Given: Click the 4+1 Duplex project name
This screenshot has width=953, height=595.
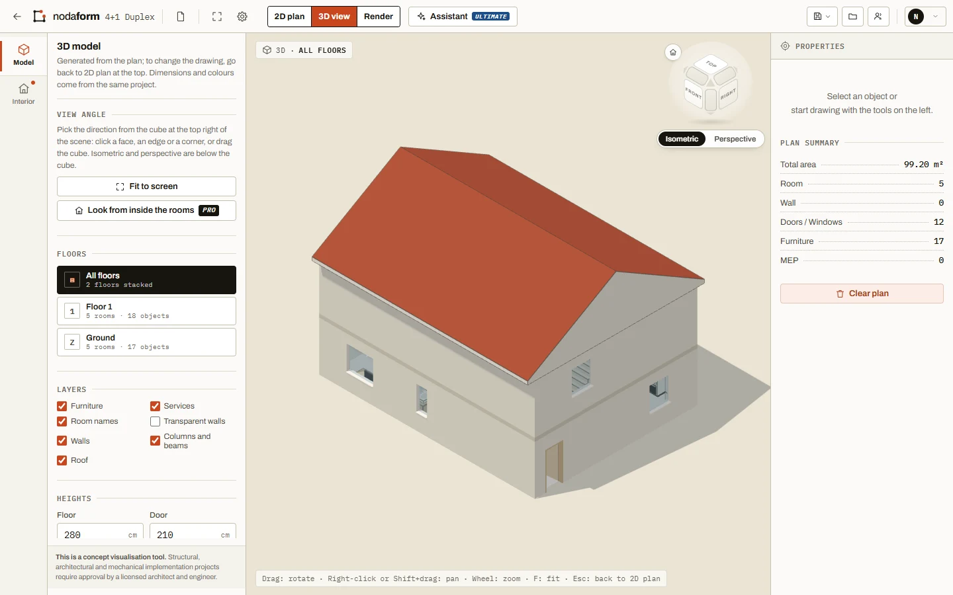Looking at the screenshot, I should [130, 17].
